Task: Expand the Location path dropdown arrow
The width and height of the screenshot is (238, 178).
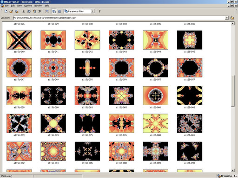Action: tap(227, 18)
